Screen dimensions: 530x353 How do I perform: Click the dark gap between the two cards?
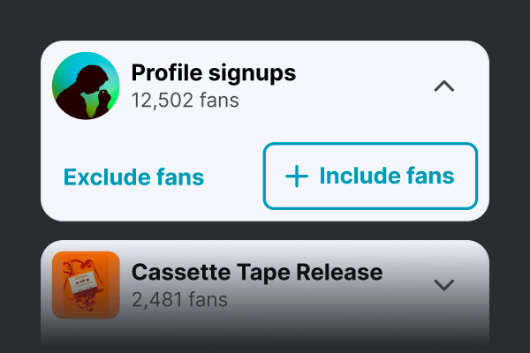265,230
